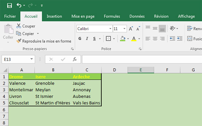Select the cell Vals les Bains
Image resolution: width=202 pixels, height=126 pixels.
[87, 103]
